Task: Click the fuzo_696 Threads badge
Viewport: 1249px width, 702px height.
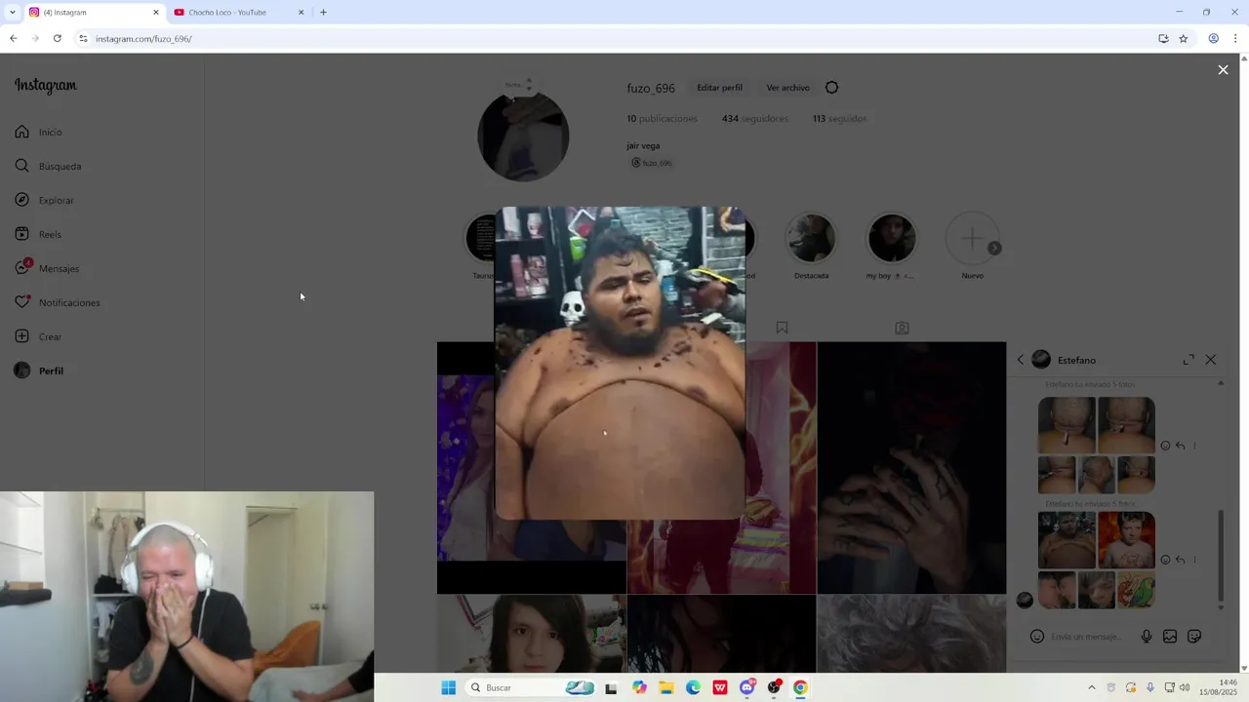Action: click(652, 163)
